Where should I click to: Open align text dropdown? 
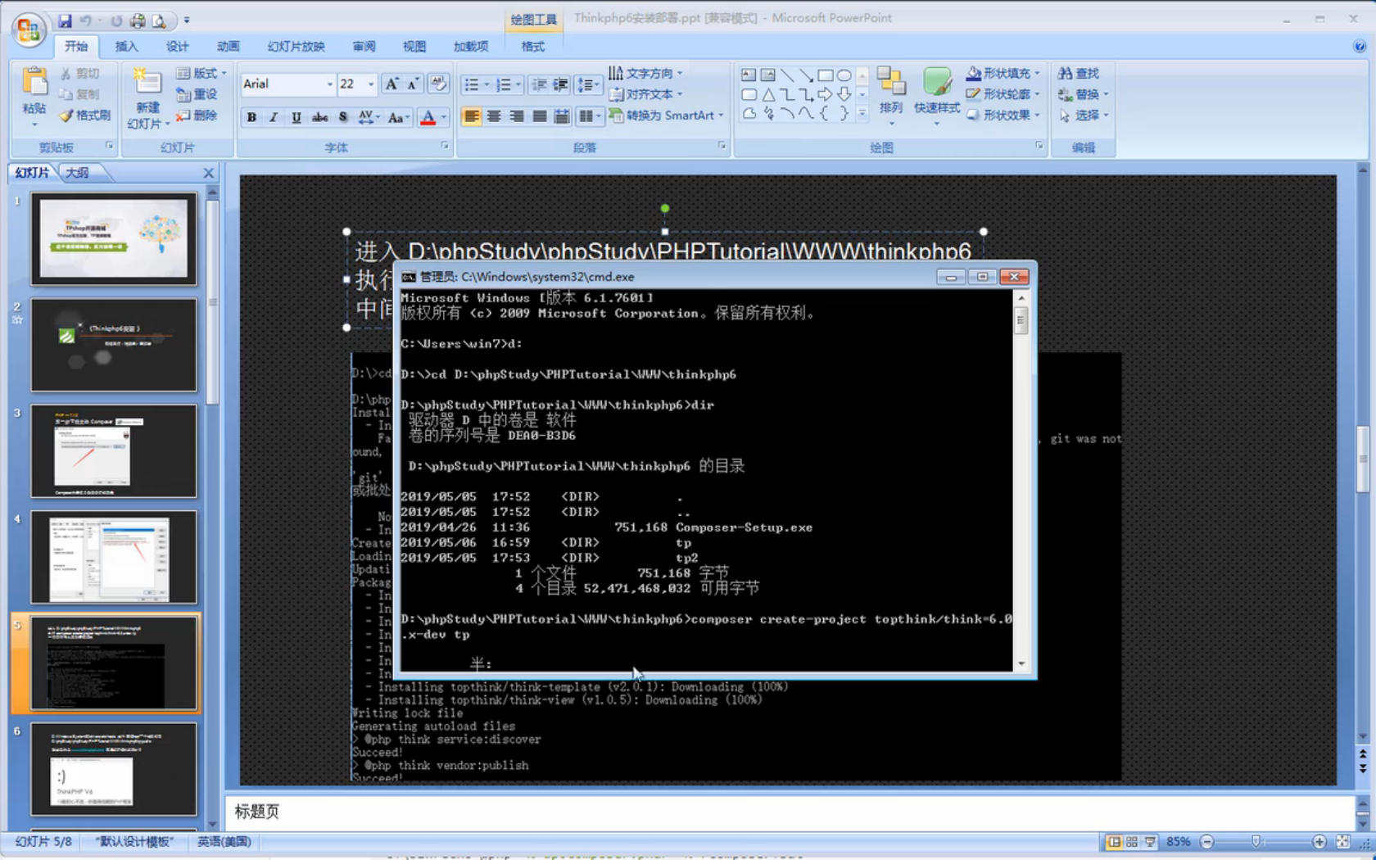(645, 94)
